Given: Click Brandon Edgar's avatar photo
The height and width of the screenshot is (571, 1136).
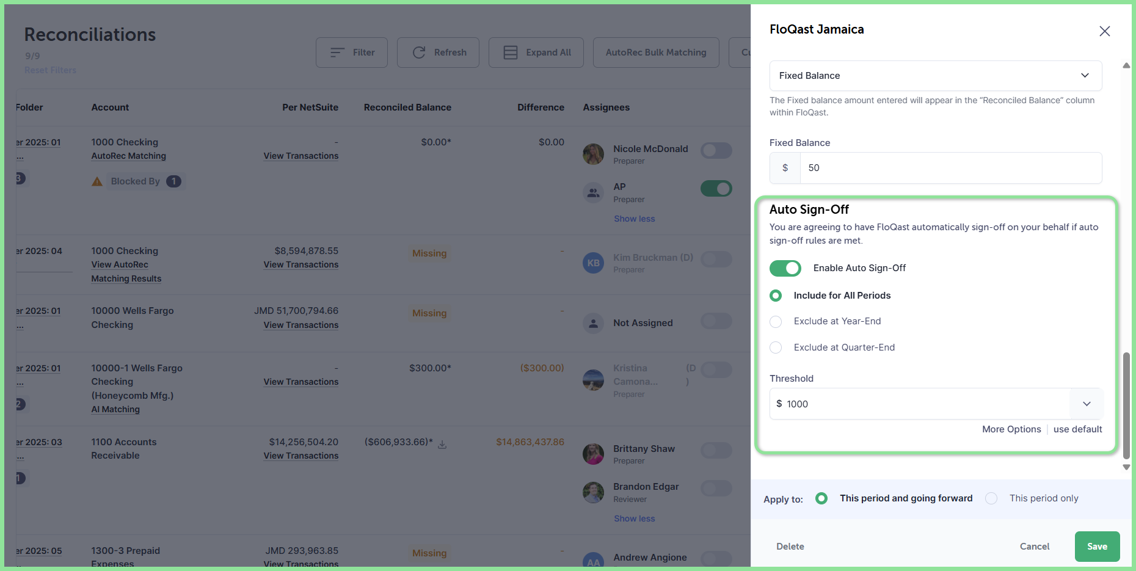Looking at the screenshot, I should point(593,492).
